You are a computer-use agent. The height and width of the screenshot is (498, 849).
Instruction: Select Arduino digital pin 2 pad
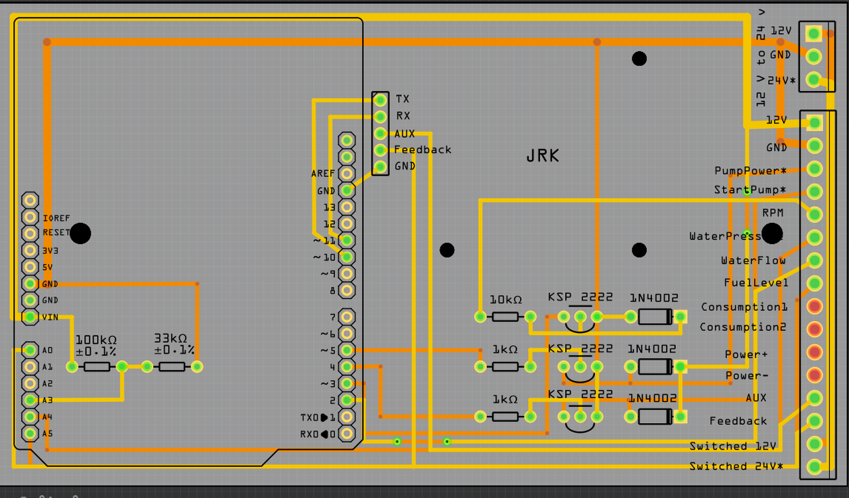pos(346,400)
